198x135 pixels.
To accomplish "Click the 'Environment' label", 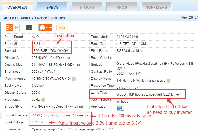I will coord(14,129).
